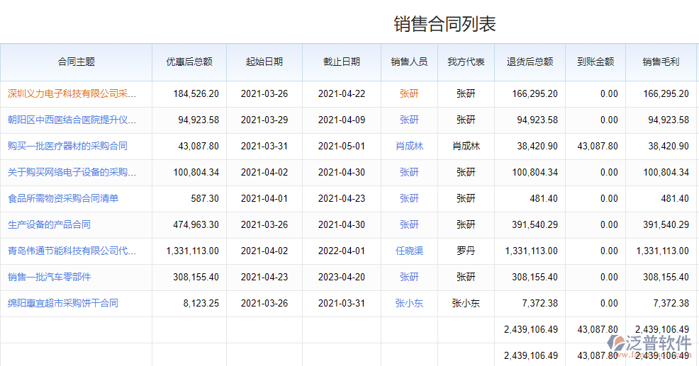Click salesperson link 任晓渠
This screenshot has width=699, height=366.
[x=409, y=251]
